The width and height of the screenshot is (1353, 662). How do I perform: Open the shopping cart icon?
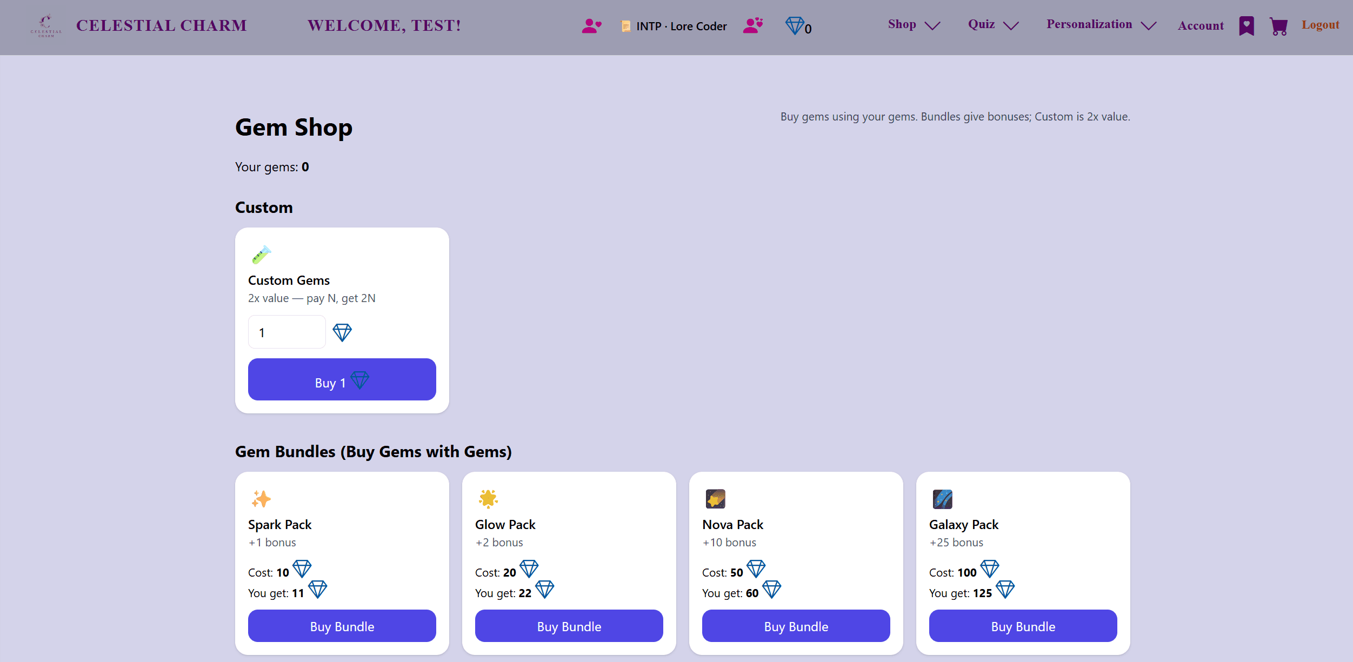pyautogui.click(x=1278, y=26)
